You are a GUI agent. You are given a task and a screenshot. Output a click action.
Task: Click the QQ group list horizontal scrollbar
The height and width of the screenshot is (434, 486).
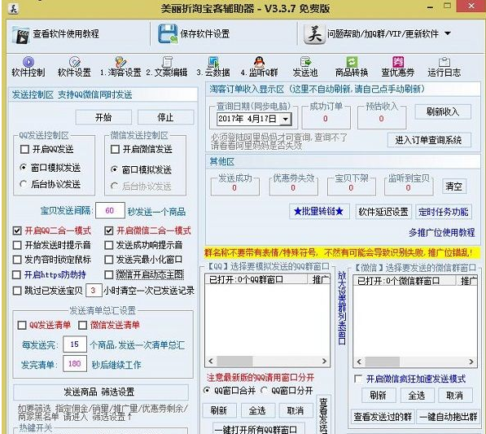[267, 362]
